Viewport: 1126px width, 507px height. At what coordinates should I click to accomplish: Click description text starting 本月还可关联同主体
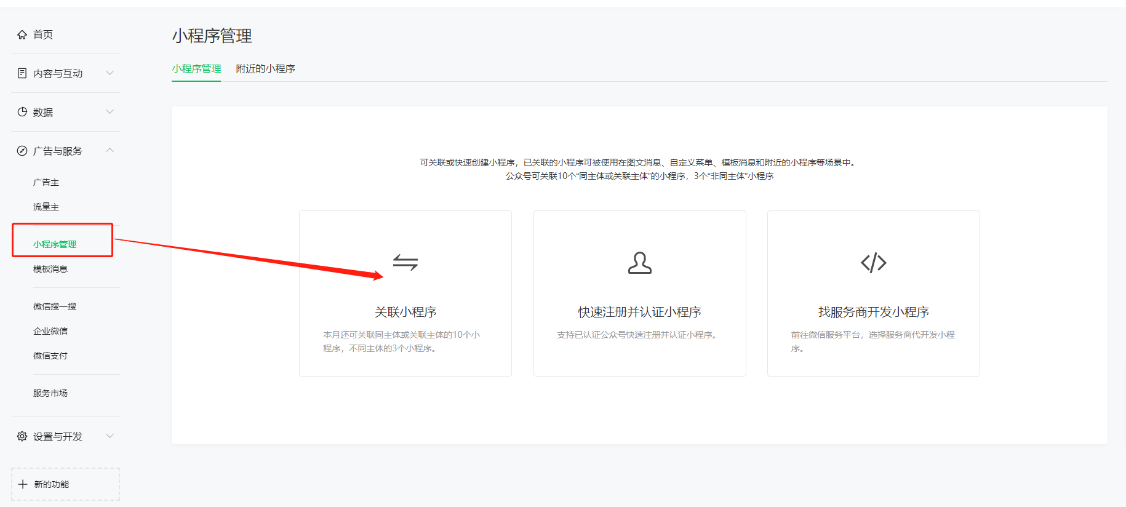pos(402,341)
